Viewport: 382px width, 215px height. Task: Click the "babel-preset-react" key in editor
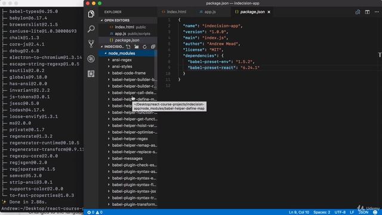click(211, 67)
